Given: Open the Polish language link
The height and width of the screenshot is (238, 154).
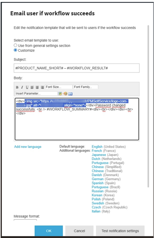Looking at the screenshot, I should 96,199.
